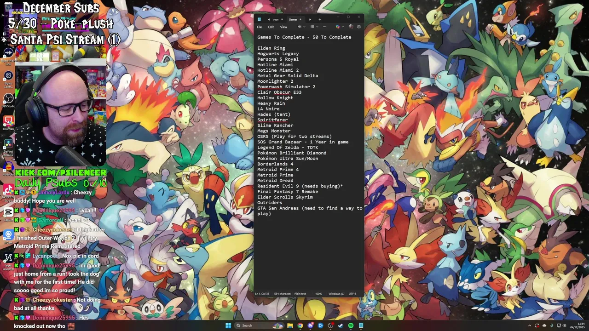Image resolution: width=589 pixels, height=331 pixels.
Task: Open the Copilot button in Notepad toolbar
Action: (x=338, y=27)
